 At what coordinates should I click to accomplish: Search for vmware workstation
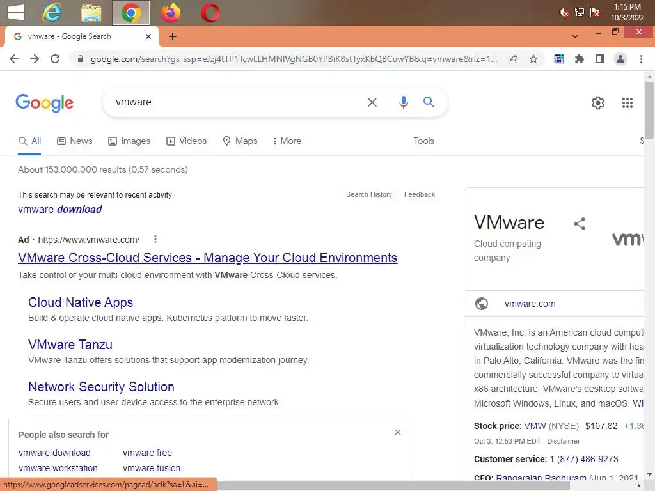(58, 468)
